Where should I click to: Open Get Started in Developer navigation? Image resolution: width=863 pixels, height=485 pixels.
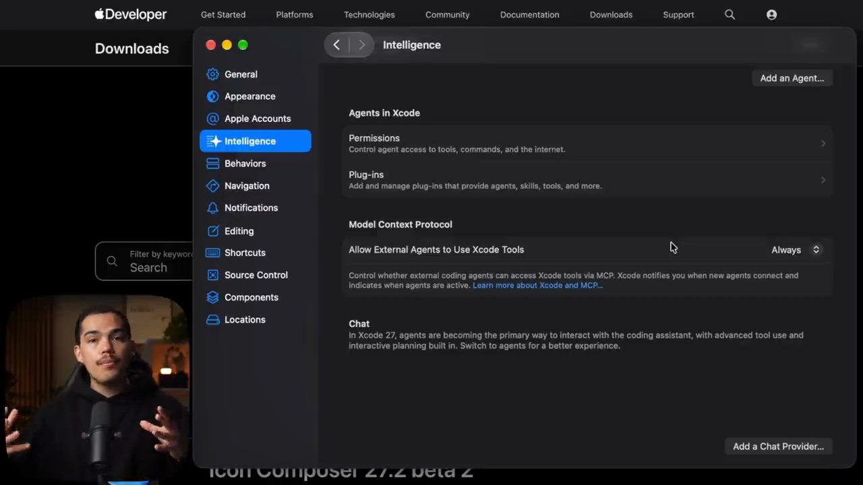point(223,15)
